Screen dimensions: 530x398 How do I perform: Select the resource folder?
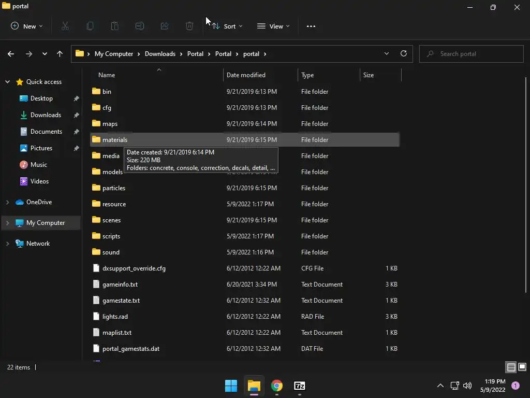click(x=245, y=204)
